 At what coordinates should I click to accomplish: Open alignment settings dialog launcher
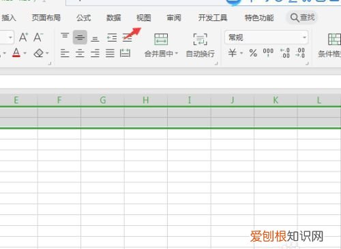click(x=216, y=64)
